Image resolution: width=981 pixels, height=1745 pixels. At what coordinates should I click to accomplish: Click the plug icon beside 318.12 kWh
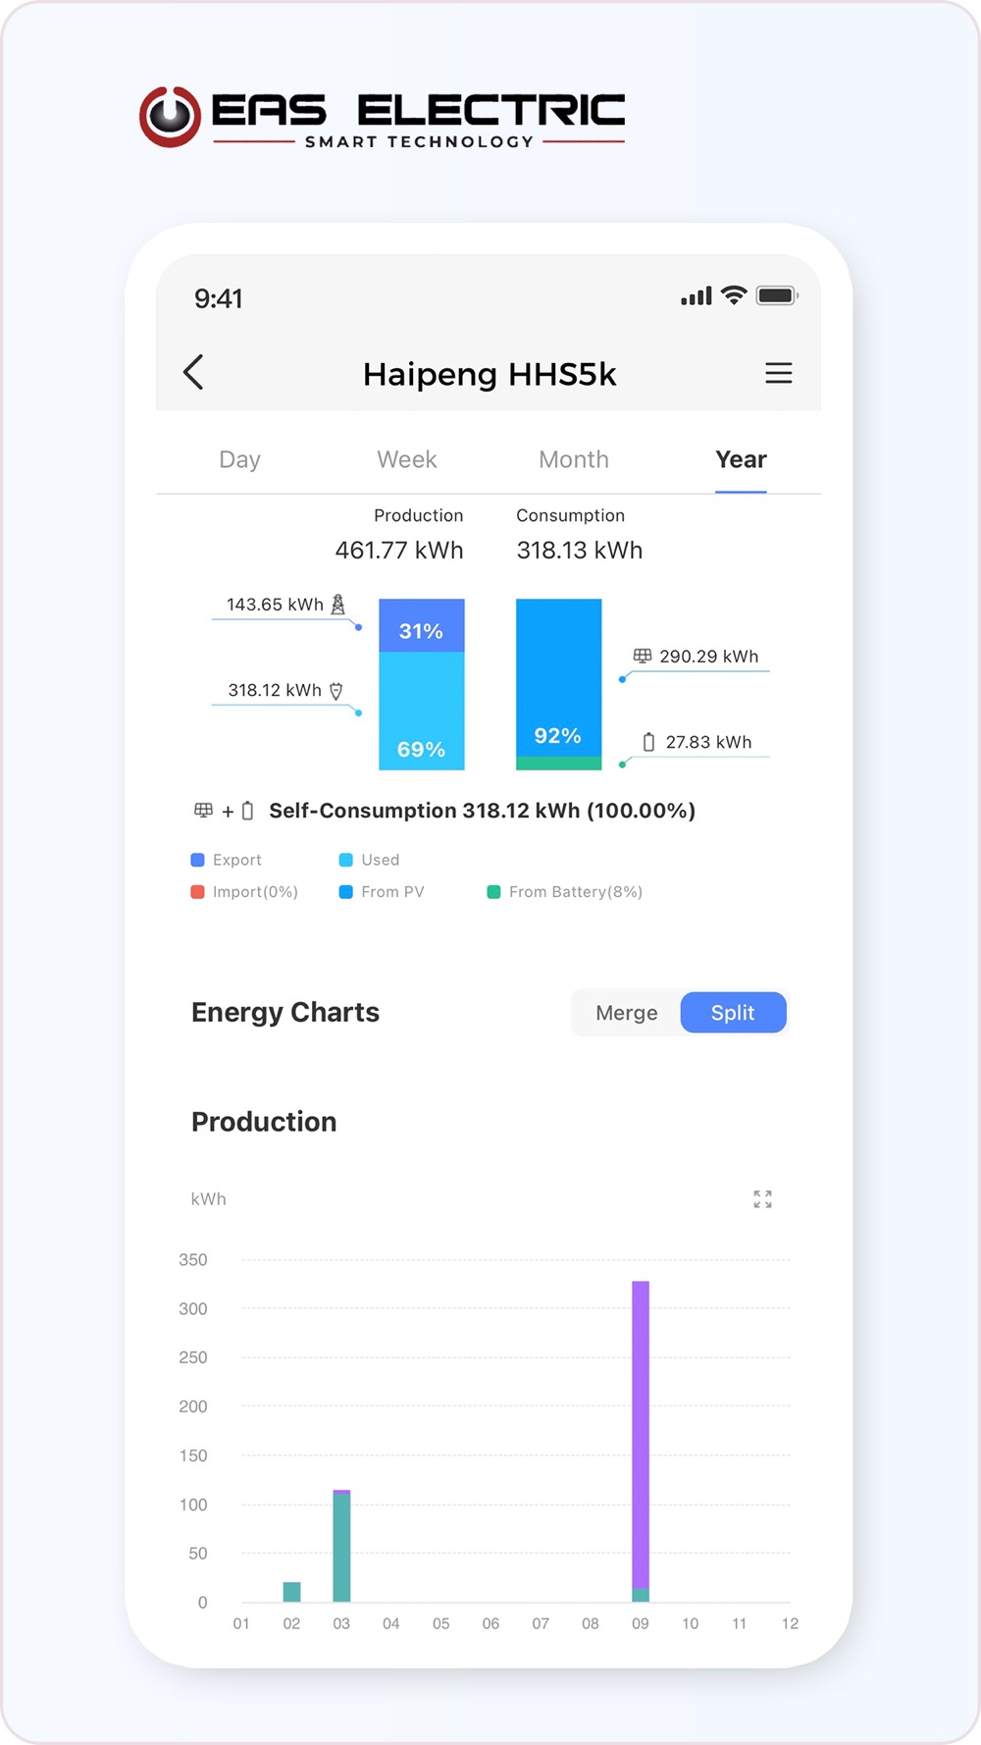tap(336, 691)
